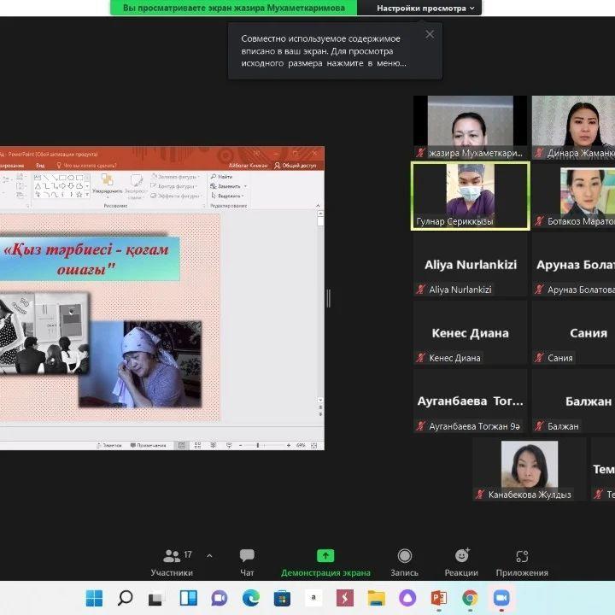Click the Общий доступ share button
This screenshot has width=615, height=615.
[299, 165]
